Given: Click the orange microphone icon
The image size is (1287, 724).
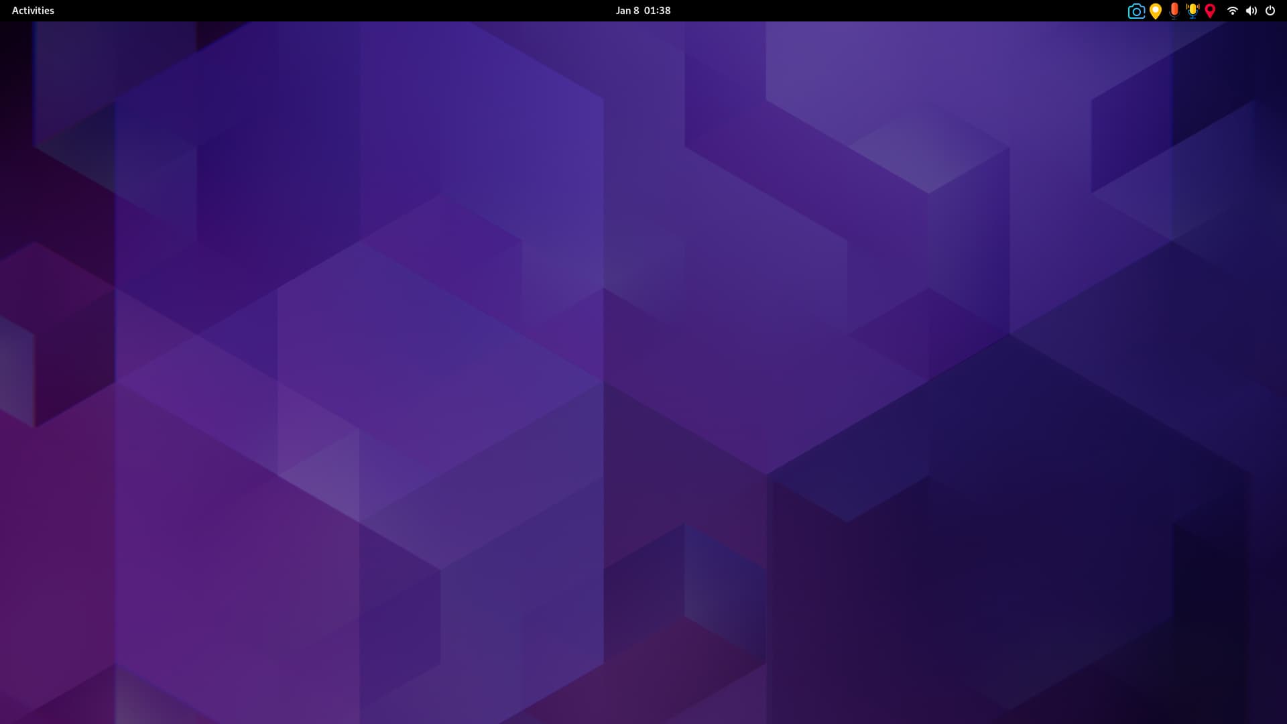Looking at the screenshot, I should (x=1174, y=11).
